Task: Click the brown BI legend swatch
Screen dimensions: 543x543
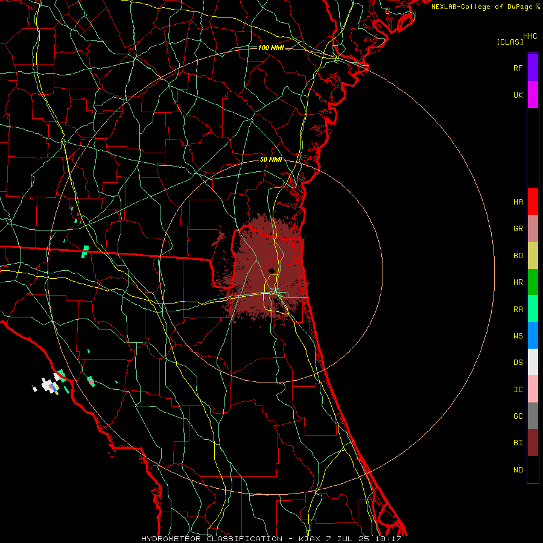Action: (x=533, y=443)
